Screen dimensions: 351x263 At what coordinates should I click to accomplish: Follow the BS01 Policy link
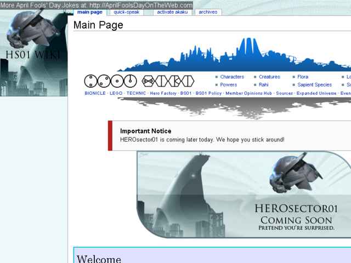tap(208, 93)
